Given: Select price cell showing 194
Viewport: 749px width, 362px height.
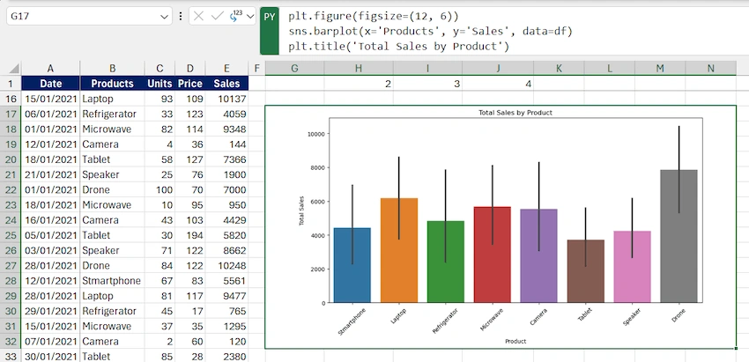Looking at the screenshot, I should (190, 235).
